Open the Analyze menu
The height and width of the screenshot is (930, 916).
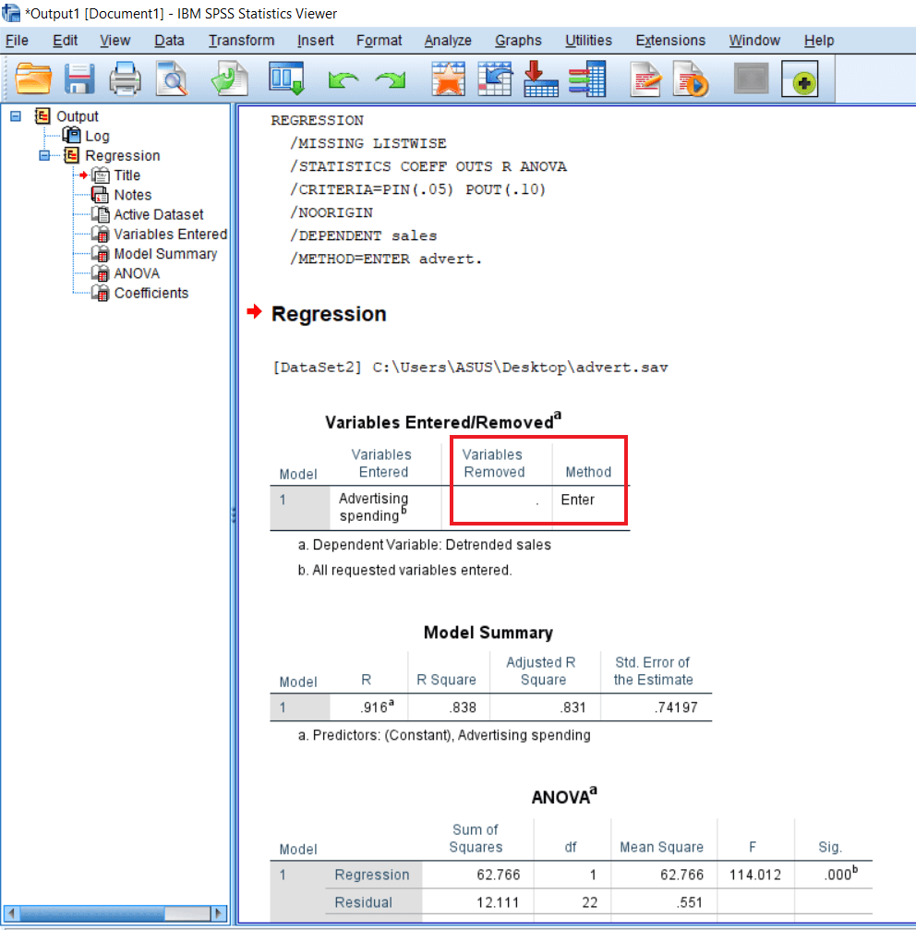point(448,41)
